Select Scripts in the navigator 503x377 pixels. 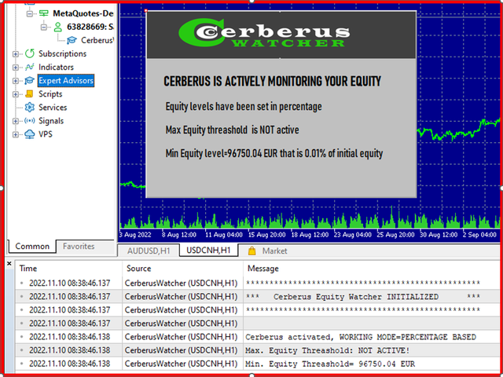point(50,94)
